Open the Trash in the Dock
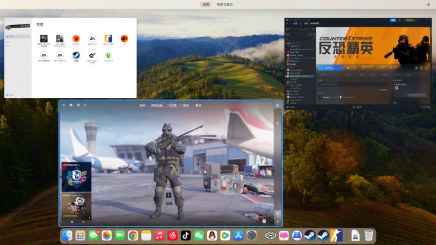 [x=369, y=236]
